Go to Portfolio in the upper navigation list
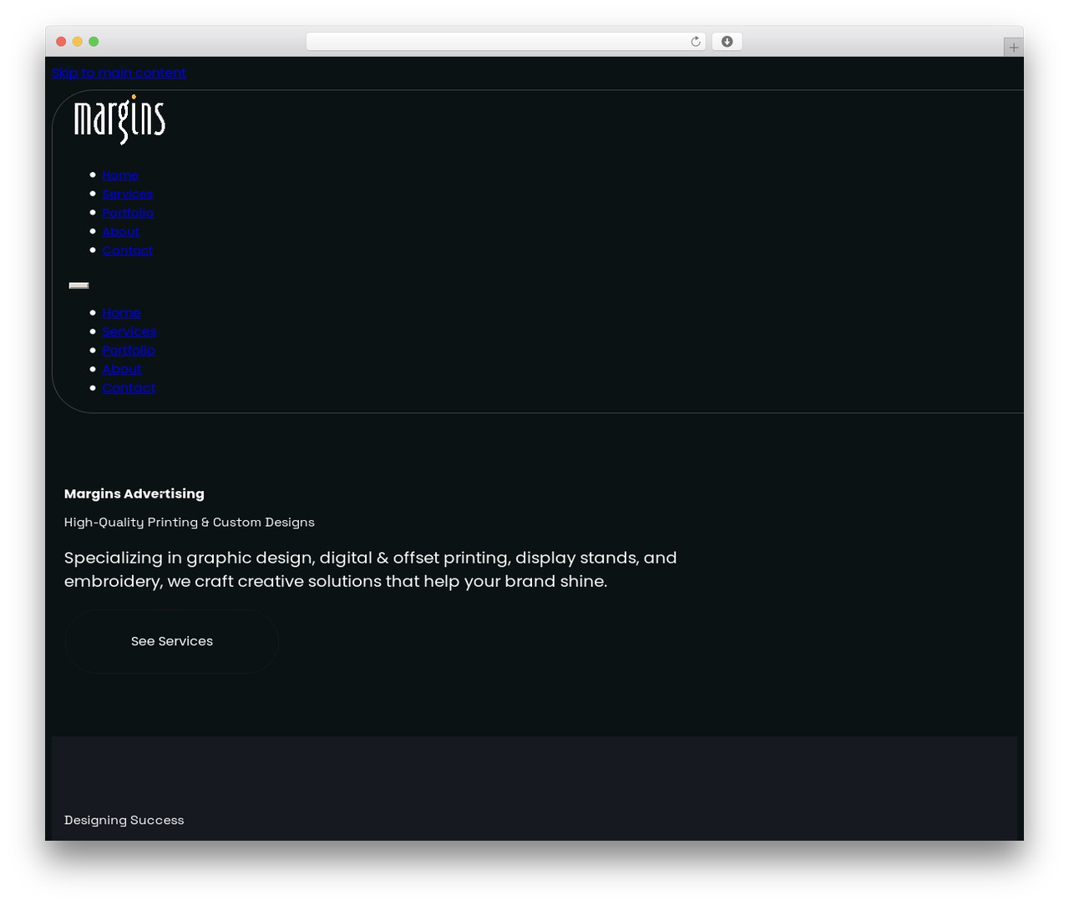Viewport: 1069px width, 905px height. click(128, 213)
